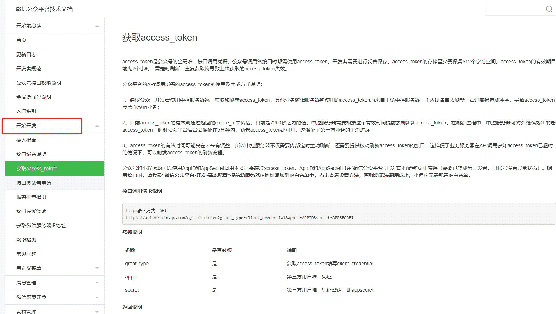
Task: Click the 第三方用户唯一凭证 description cell
Action: pyautogui.click(x=309, y=277)
